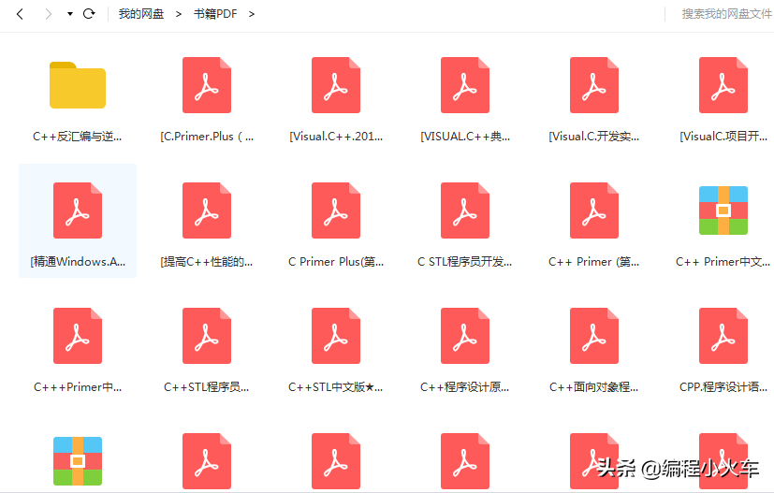Select the C STL程序员开发... PDF icon
Screen dimensions: 774x493
click(x=465, y=210)
